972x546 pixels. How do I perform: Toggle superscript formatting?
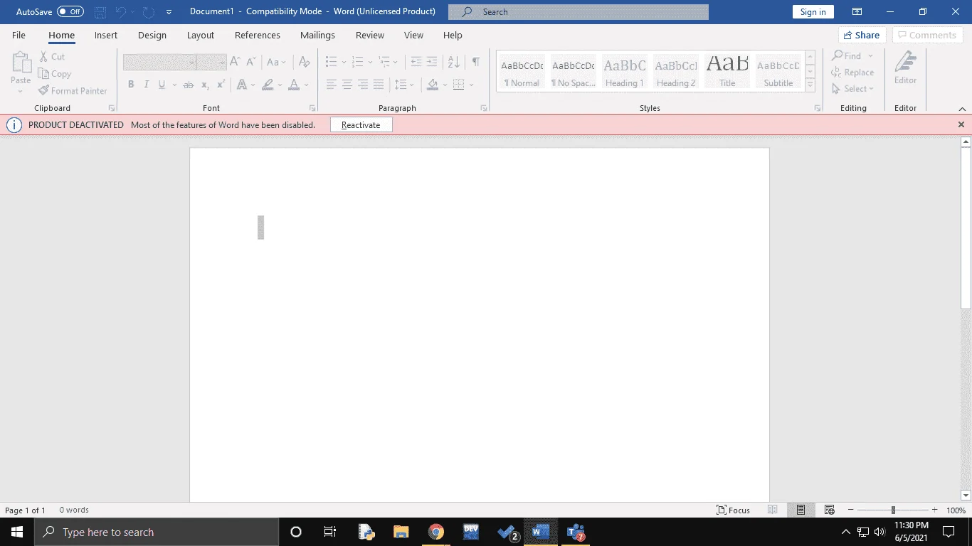click(221, 85)
